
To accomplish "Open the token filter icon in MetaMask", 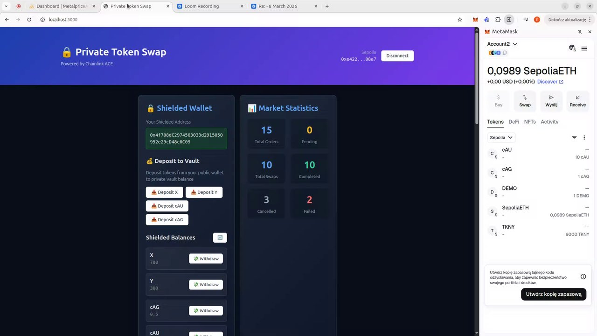I will [x=574, y=138].
